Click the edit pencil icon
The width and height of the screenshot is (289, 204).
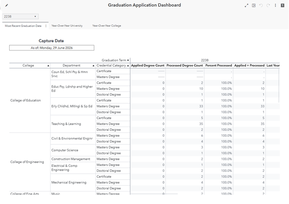tap(6, 5)
